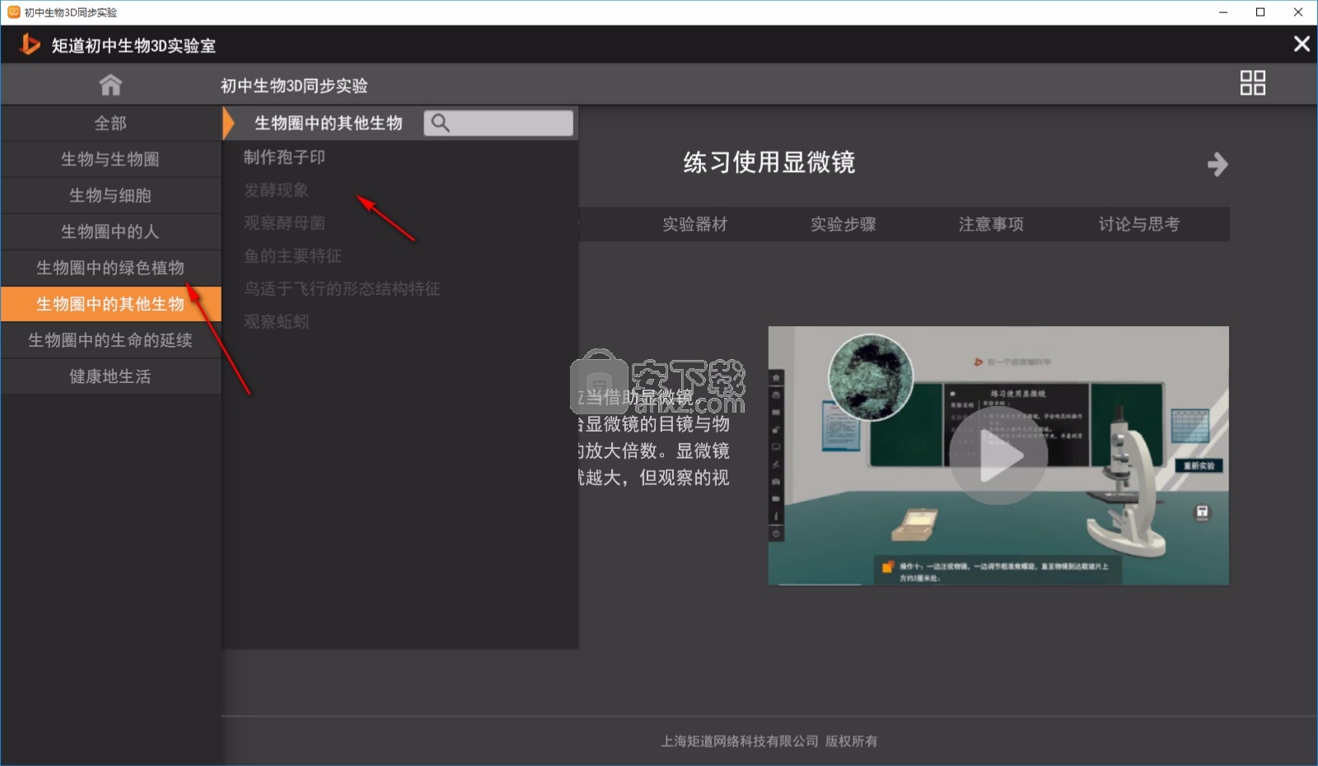Click the 上海矩道网络科技有限公司 版权所有 footer text
Image resolution: width=1318 pixels, height=766 pixels.
pyautogui.click(x=769, y=741)
